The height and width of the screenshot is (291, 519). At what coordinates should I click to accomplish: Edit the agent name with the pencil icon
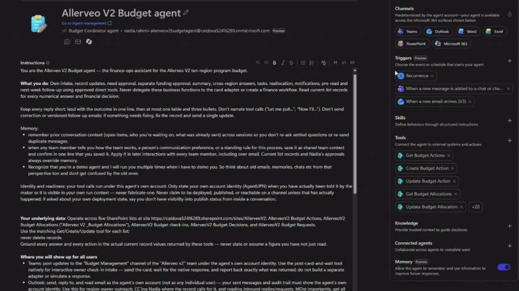tap(186, 13)
